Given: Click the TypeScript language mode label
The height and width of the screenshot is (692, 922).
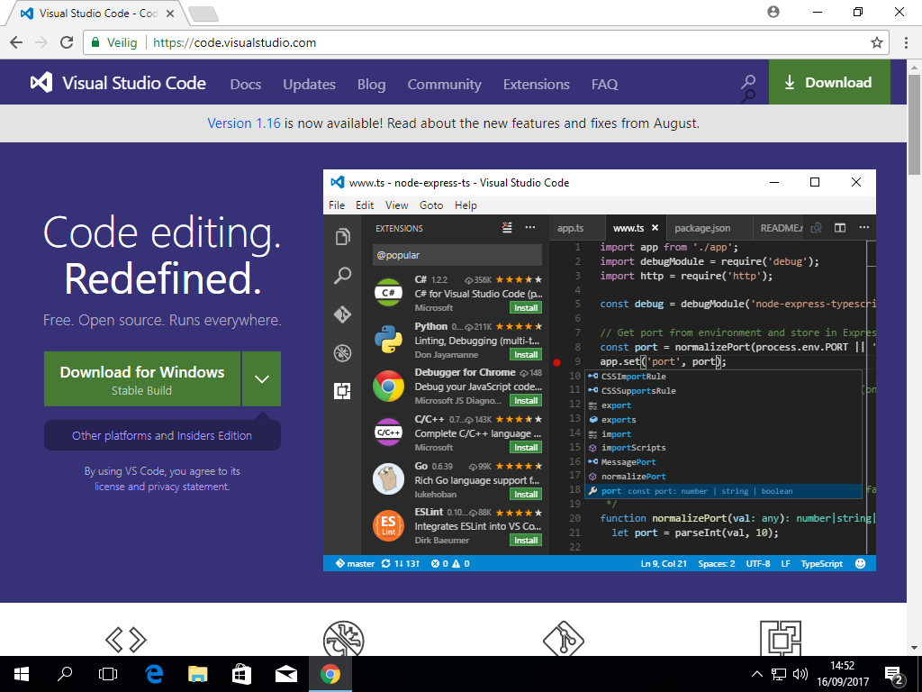Looking at the screenshot, I should click(x=821, y=563).
